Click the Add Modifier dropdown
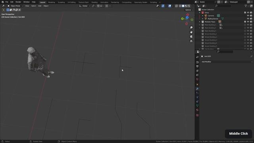The width and height of the screenshot is (254, 143). [x=227, y=62]
